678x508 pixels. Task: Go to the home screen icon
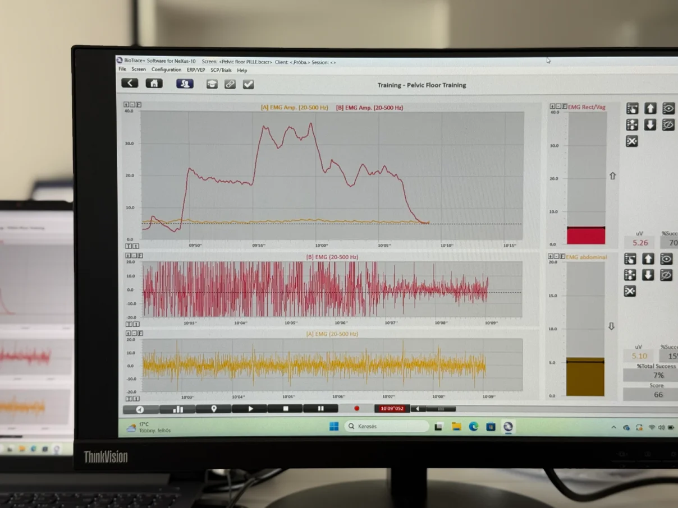point(154,83)
